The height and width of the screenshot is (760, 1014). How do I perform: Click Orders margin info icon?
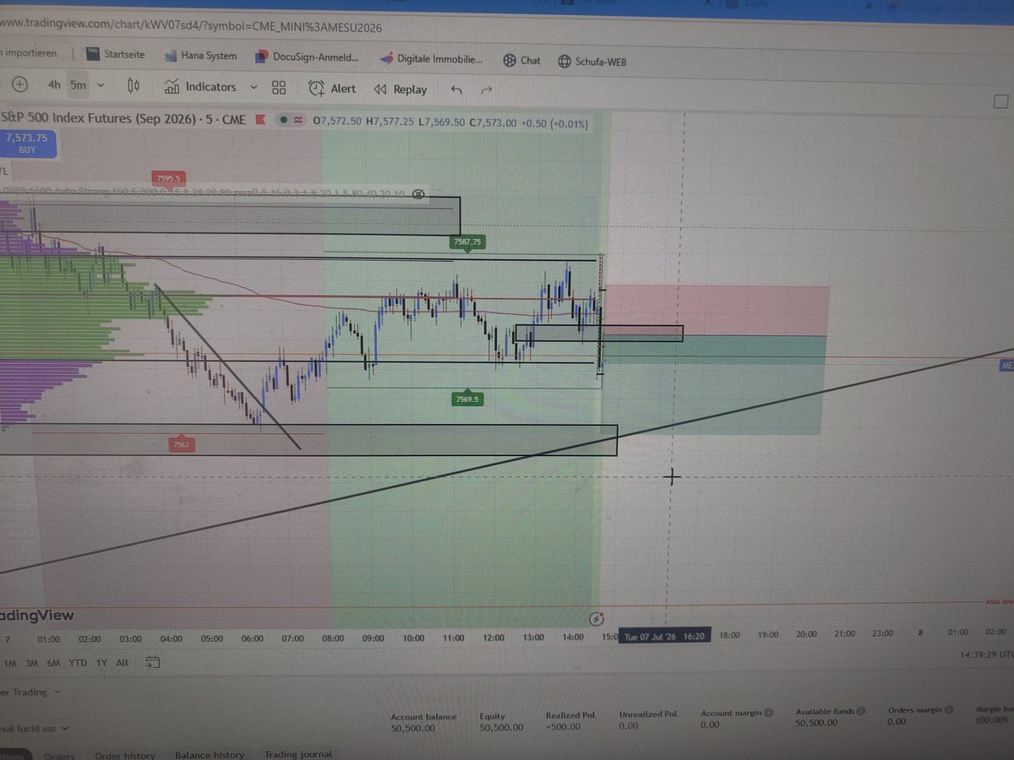949,711
